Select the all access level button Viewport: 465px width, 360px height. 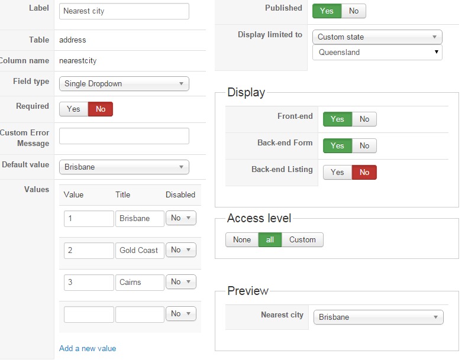pyautogui.click(x=270, y=239)
